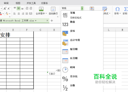The image size is (128, 92).
Task: Toggle 自动换行 wrap text
Action: (53, 11)
